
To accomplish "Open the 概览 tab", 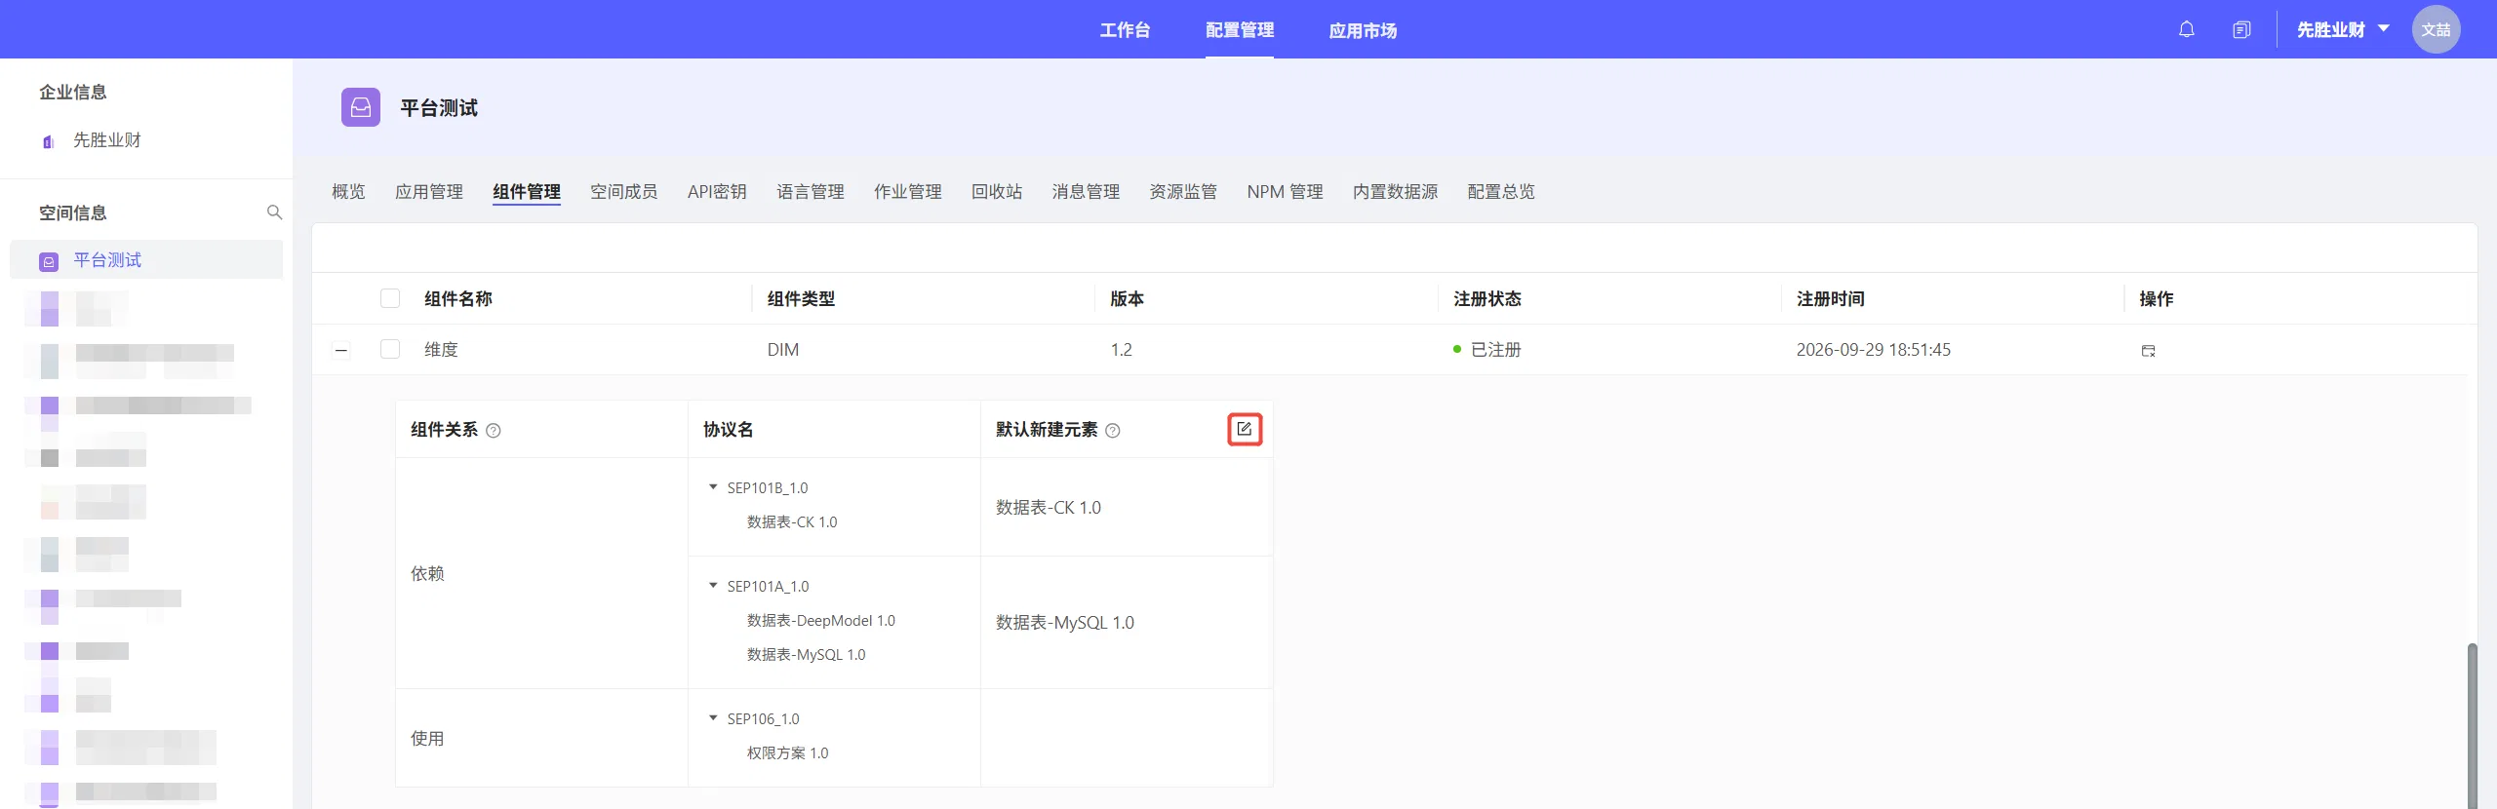I will pyautogui.click(x=348, y=192).
